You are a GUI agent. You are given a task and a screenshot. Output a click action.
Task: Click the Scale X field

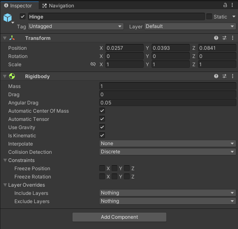coord(124,64)
